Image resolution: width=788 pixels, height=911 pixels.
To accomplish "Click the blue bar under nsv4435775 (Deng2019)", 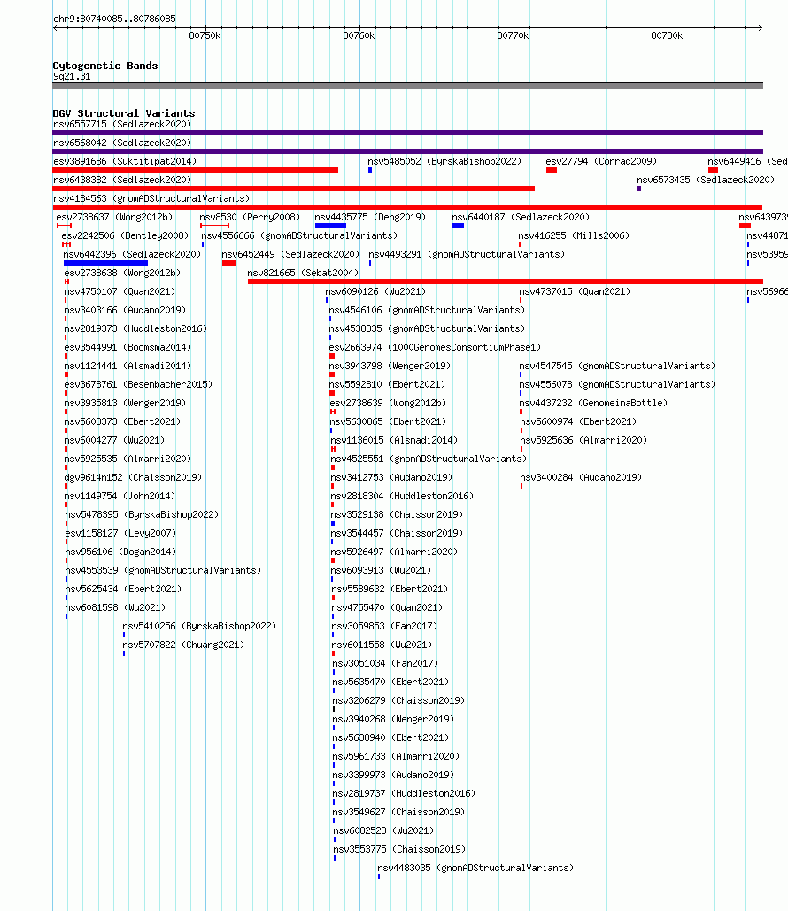I will (x=330, y=226).
